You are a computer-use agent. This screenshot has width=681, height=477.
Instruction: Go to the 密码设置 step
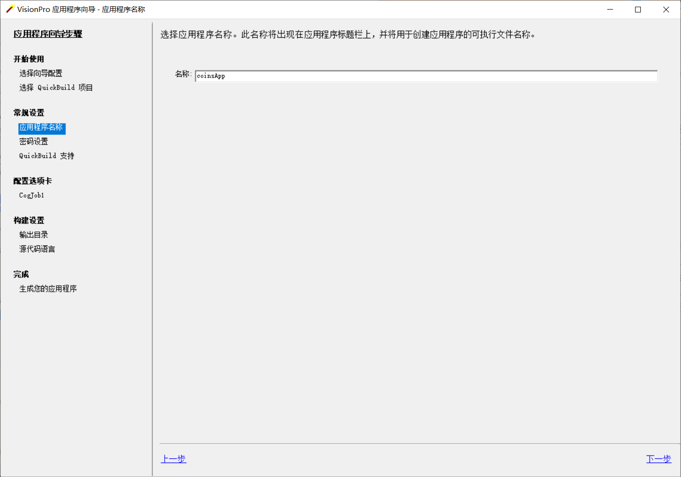click(33, 141)
